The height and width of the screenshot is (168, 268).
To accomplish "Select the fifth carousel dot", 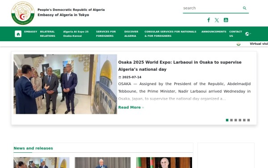I will (244, 120).
